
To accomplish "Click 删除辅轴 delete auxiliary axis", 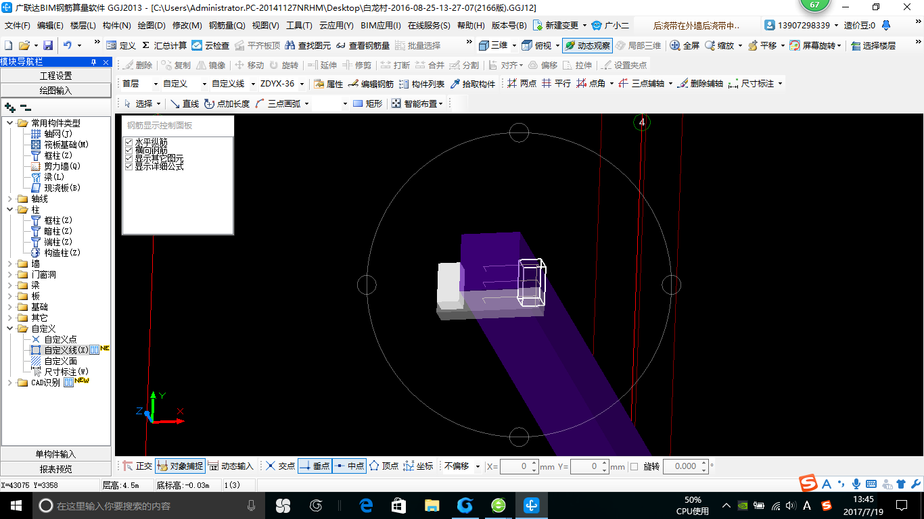I will pos(700,84).
